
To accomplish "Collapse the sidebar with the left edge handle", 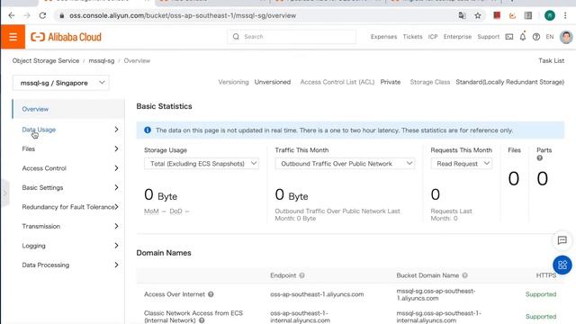I will [4, 193].
